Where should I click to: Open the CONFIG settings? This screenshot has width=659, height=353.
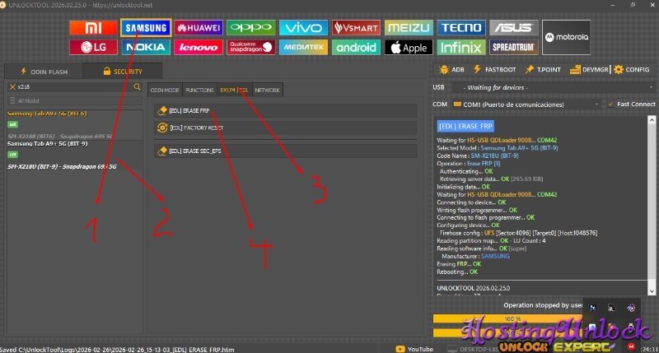(x=631, y=70)
